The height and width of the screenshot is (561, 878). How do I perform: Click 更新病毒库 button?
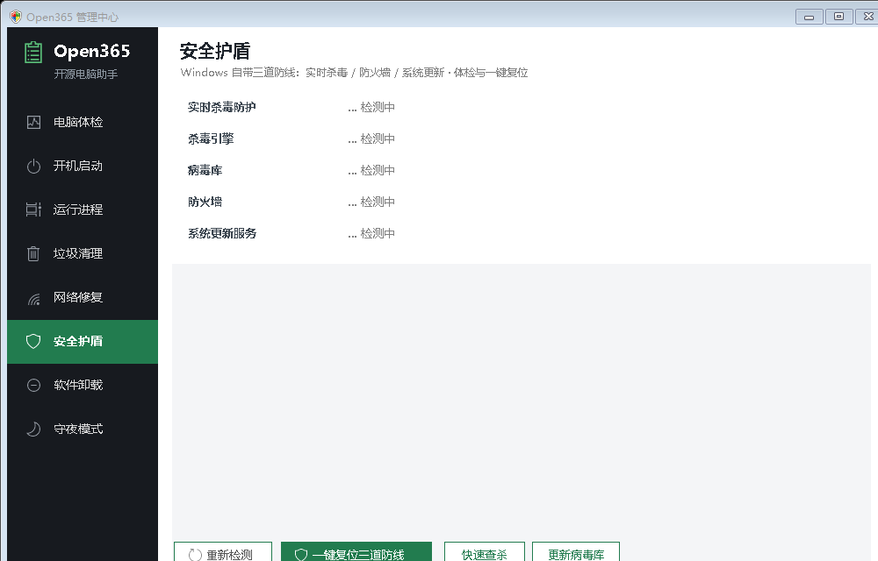pyautogui.click(x=576, y=551)
